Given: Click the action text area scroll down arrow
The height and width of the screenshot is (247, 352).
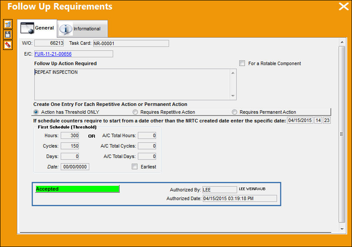Looking at the screenshot, I should pos(233,96).
